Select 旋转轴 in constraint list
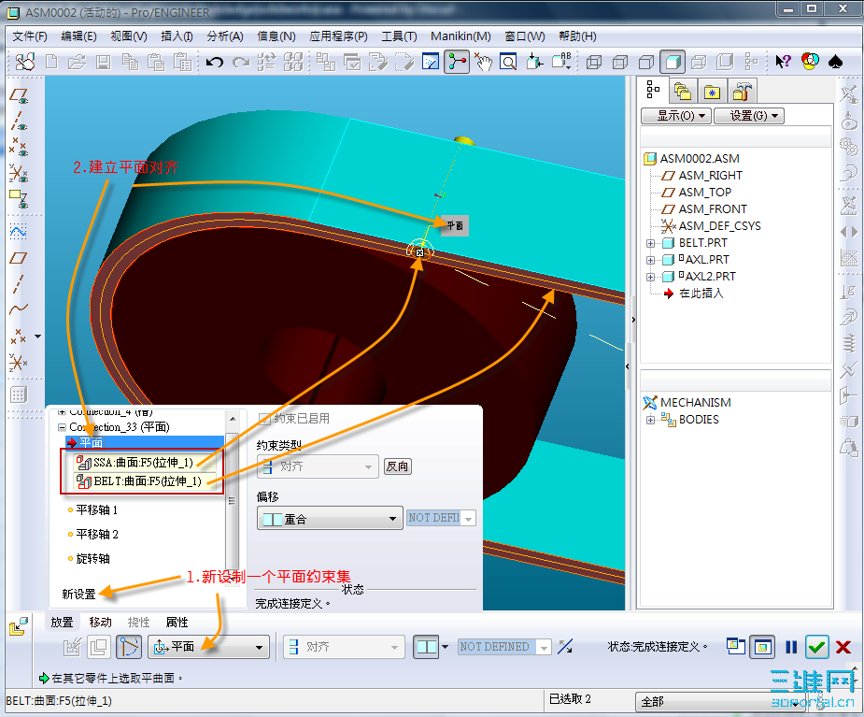The image size is (864, 717). pyautogui.click(x=92, y=559)
